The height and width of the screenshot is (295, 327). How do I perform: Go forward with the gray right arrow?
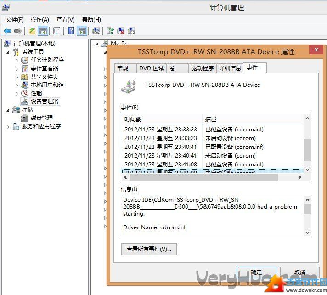click(18, 31)
